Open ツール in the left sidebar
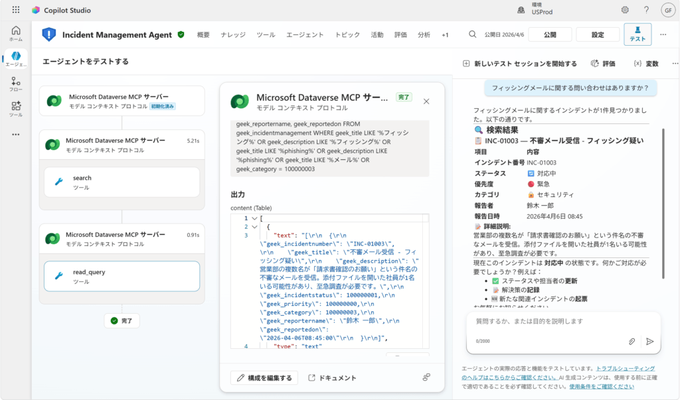Screen dimensions: 680x400 16,109
